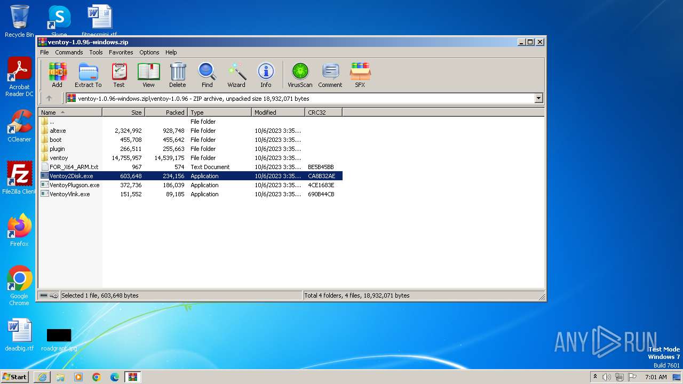The height and width of the screenshot is (384, 683).
Task: Run VirusScan on archive
Action: click(x=300, y=75)
